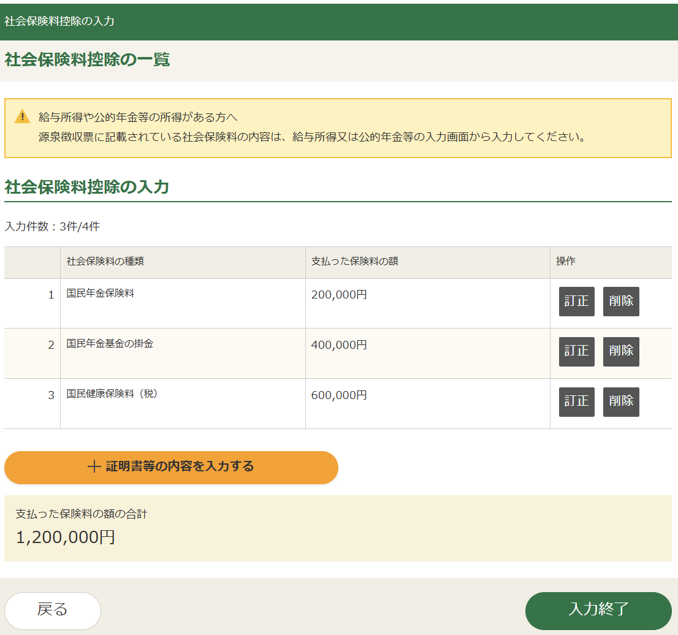Click the total 1,200,000円 value

click(x=66, y=537)
